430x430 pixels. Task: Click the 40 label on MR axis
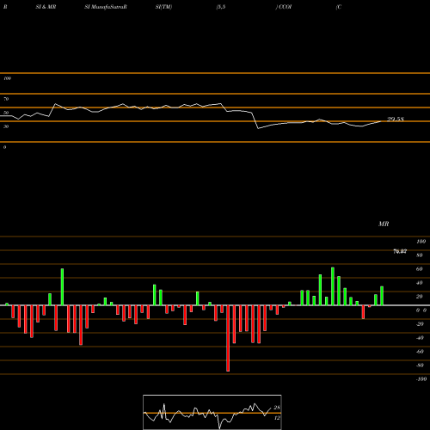420,283
